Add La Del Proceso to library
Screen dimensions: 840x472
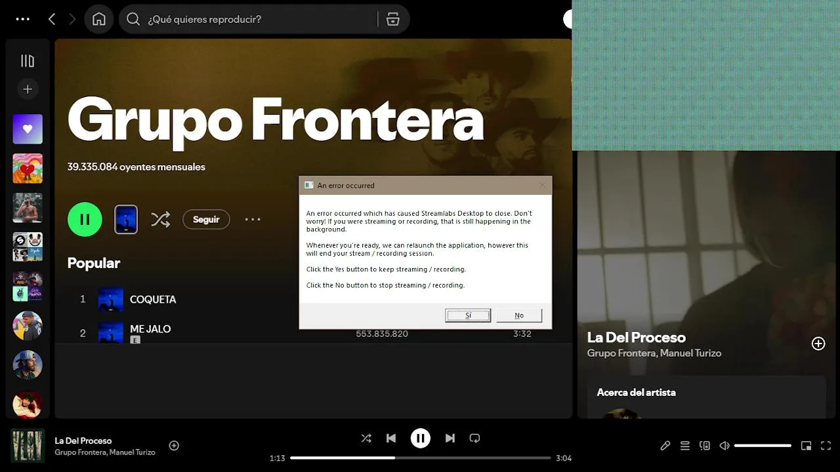coord(818,344)
